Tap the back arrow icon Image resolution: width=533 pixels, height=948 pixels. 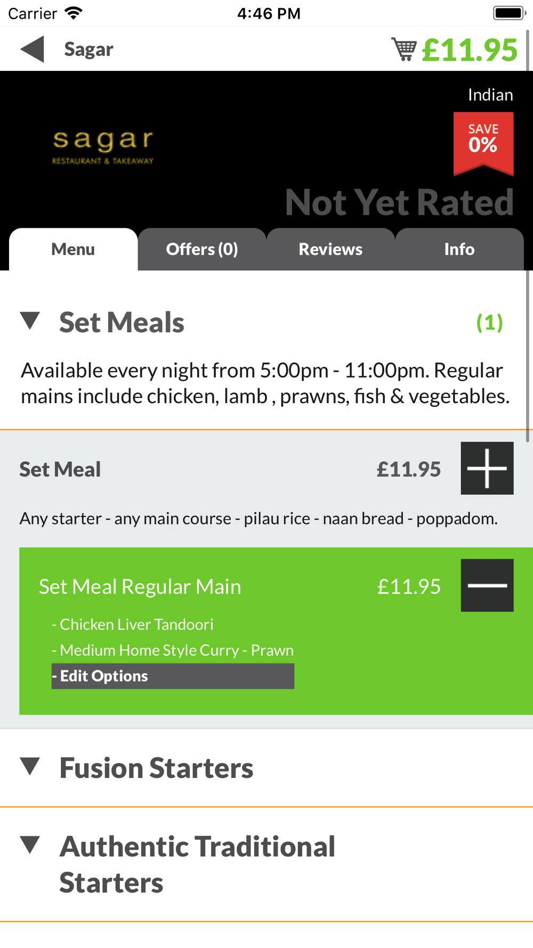(32, 49)
